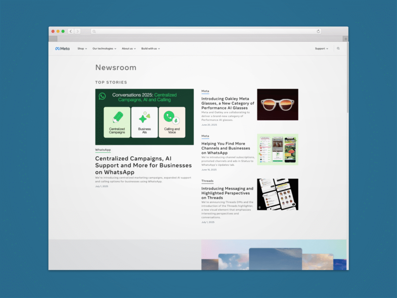
Task: Click the Threads category label
Action: tap(207, 181)
